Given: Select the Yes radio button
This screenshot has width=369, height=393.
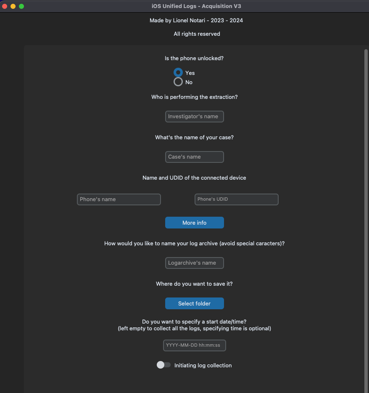Looking at the screenshot, I should coord(178,73).
